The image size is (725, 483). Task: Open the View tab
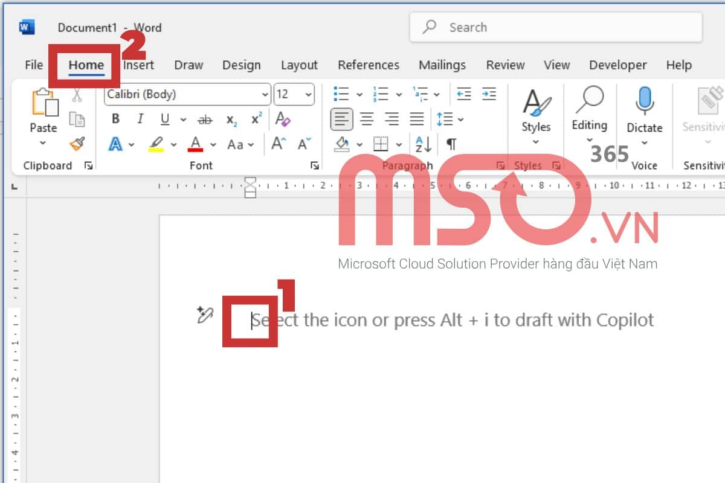(556, 65)
